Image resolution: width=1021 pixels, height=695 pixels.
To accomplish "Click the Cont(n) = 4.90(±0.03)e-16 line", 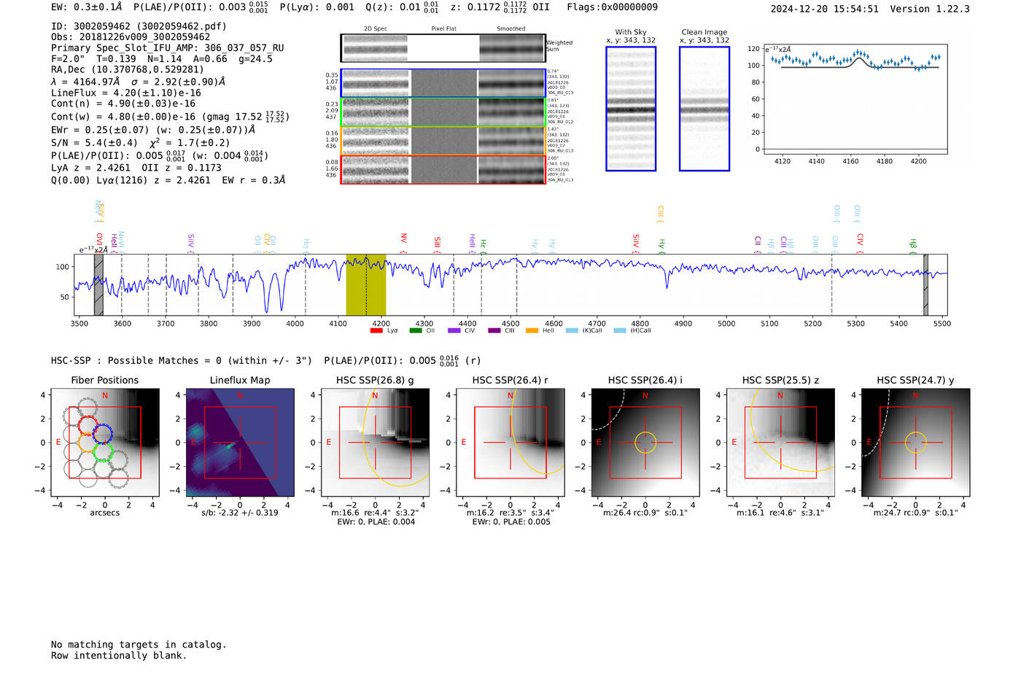I will coord(123,104).
